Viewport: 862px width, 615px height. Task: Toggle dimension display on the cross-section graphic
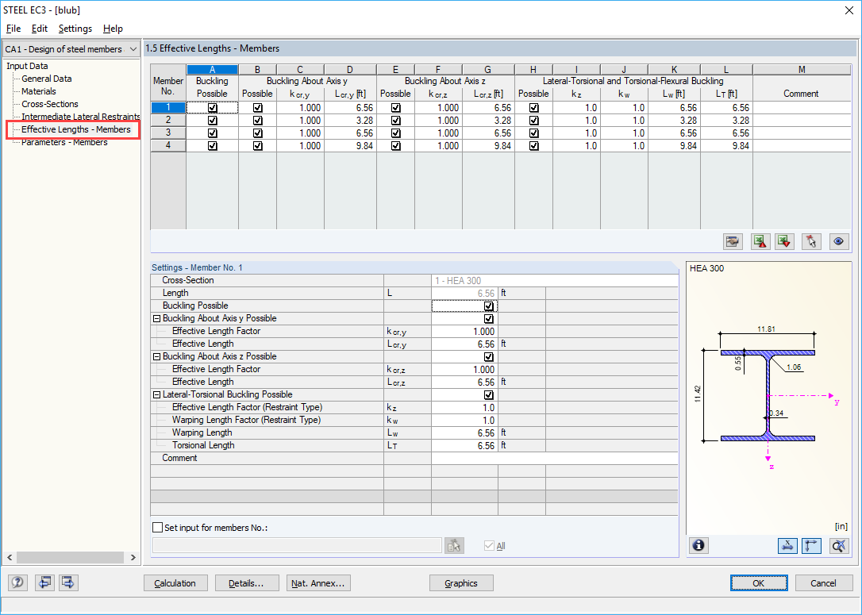[788, 545]
